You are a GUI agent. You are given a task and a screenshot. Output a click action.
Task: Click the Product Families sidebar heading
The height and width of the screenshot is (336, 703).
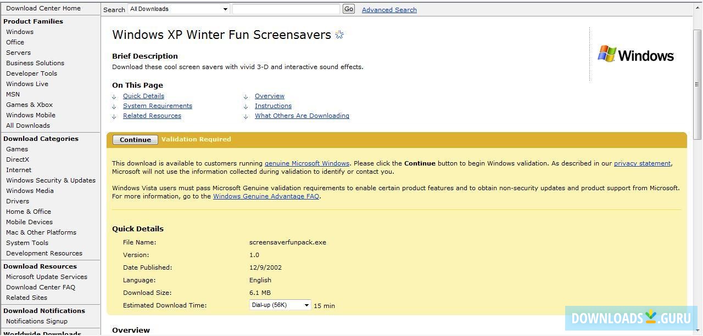click(33, 21)
